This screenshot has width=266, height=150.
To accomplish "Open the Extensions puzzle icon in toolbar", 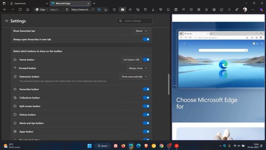I will [x=114, y=10].
